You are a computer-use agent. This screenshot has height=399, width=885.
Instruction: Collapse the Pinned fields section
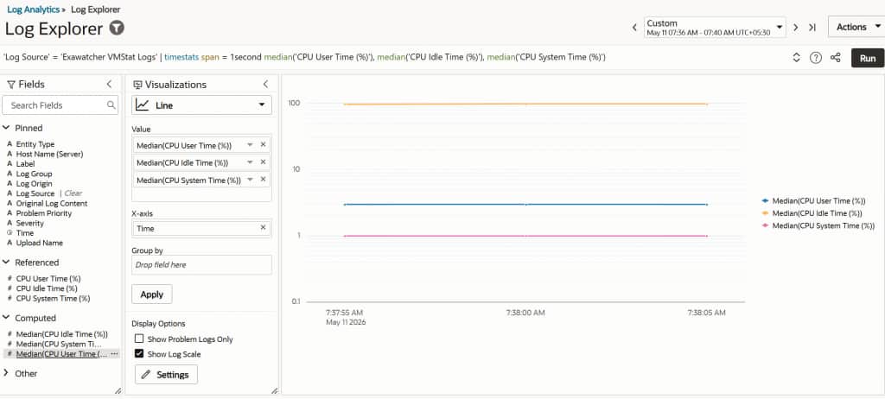[6, 128]
